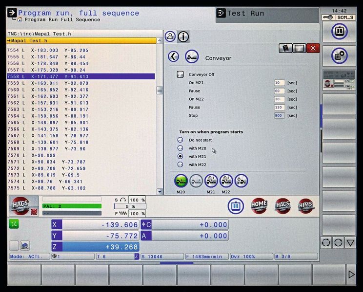Select the with M21 radio option

click(x=180, y=156)
